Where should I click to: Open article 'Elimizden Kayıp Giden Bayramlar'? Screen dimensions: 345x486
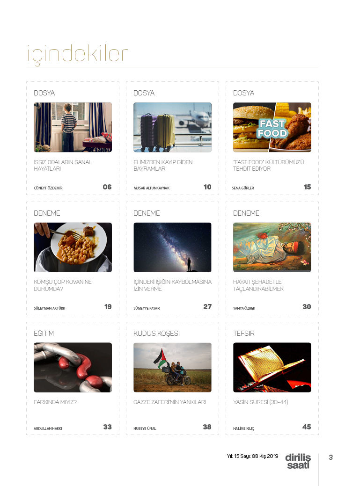163,165
